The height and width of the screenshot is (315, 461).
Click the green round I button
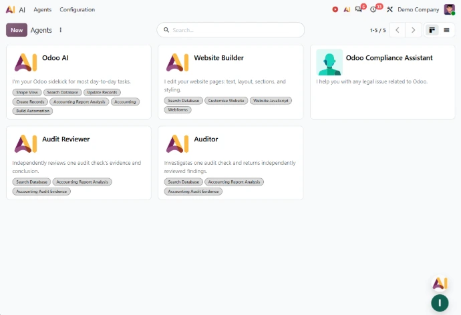coord(440,303)
